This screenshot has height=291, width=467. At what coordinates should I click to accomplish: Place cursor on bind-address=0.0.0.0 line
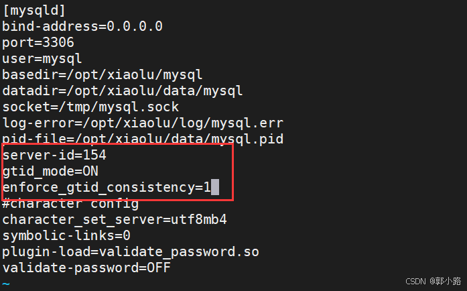82,26
